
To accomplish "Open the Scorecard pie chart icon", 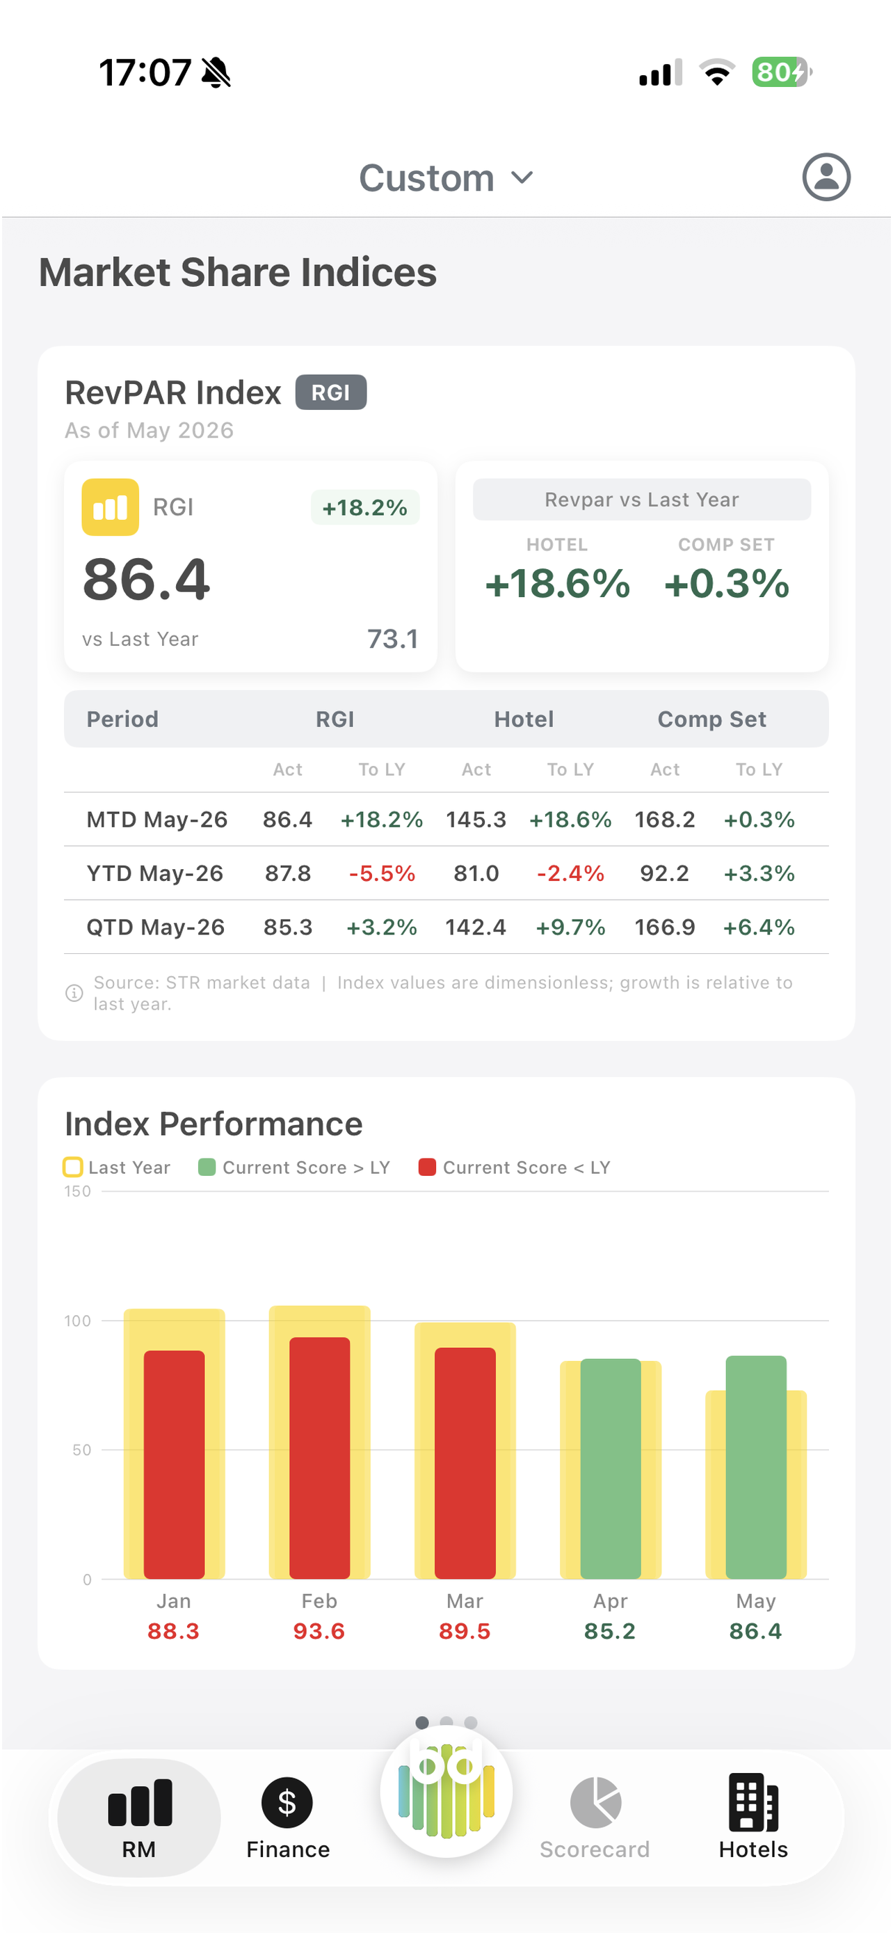I will 595,1801.
